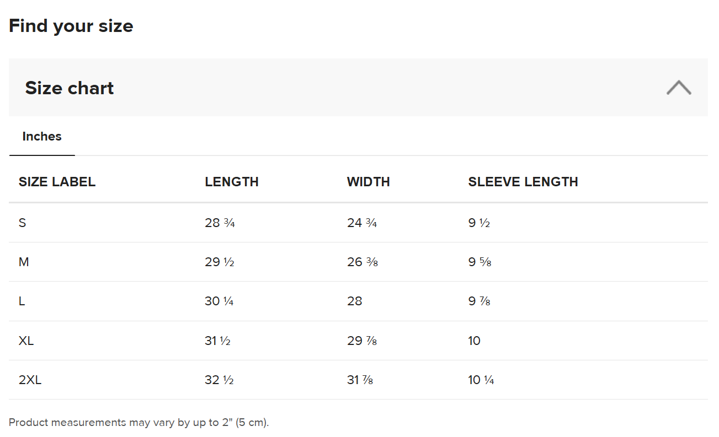
Task: Collapse the Size chart section chevron
Action: pyautogui.click(x=678, y=88)
